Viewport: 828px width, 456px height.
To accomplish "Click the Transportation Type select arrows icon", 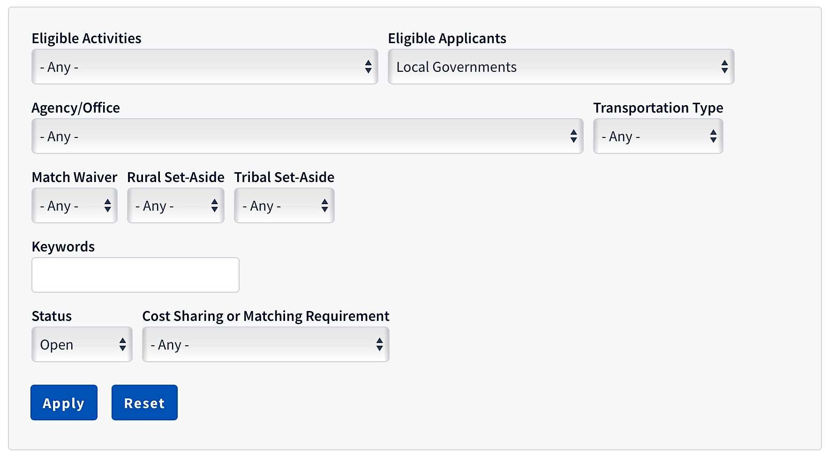I will click(x=713, y=137).
